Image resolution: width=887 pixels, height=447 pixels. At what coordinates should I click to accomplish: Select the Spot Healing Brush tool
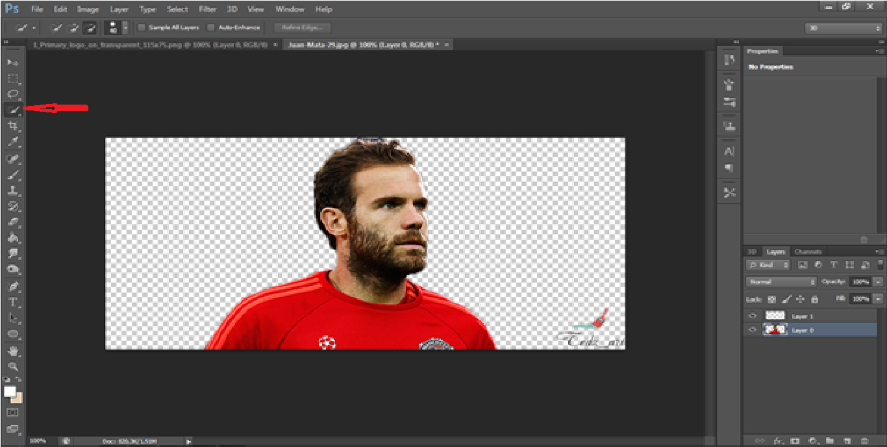[12, 159]
